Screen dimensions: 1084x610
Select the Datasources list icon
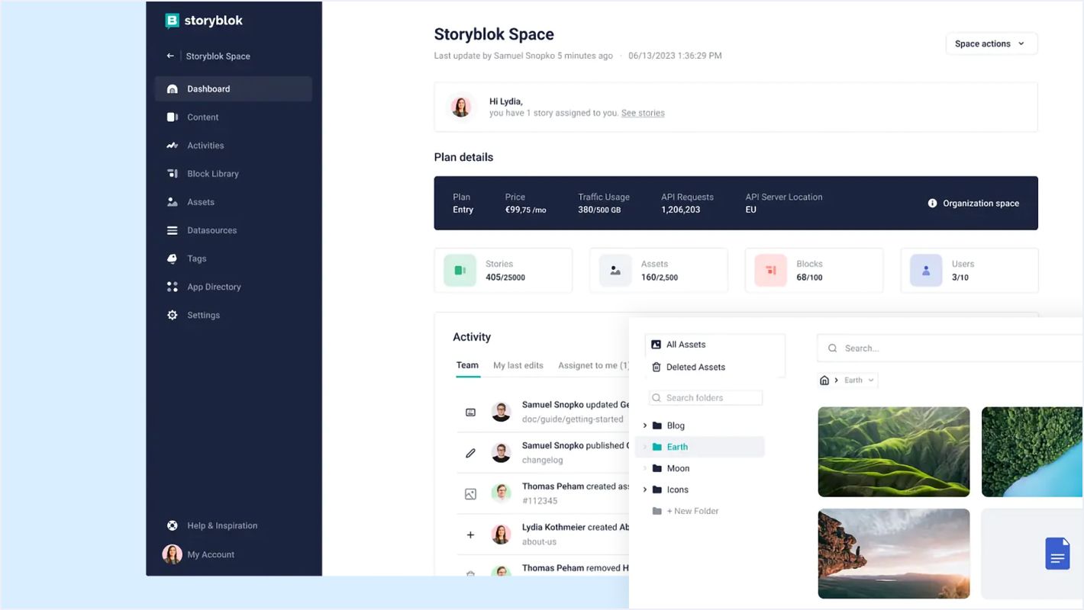click(x=173, y=230)
